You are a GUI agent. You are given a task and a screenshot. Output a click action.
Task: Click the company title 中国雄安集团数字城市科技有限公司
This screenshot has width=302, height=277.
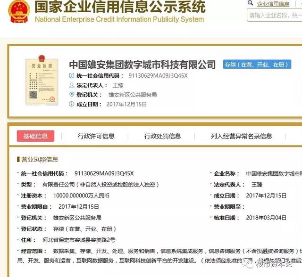(143, 65)
